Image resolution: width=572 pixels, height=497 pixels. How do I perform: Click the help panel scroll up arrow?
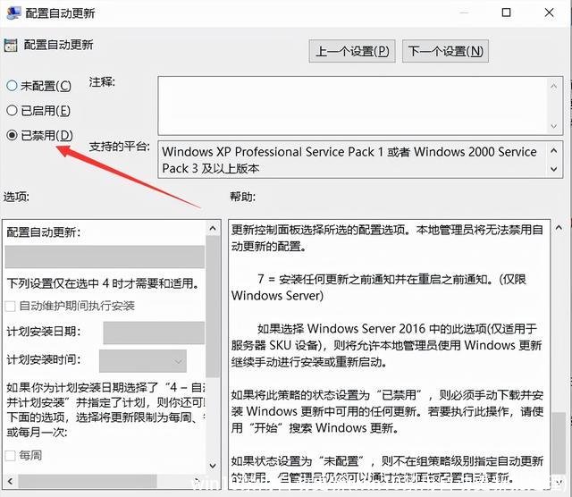[x=559, y=228]
